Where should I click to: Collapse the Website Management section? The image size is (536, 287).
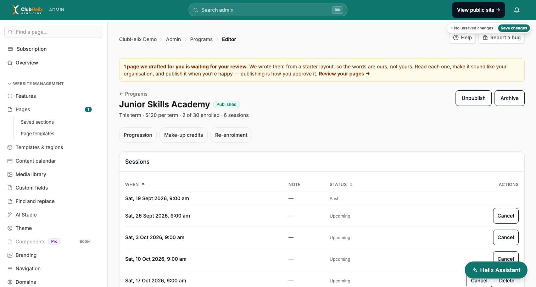pyautogui.click(x=36, y=84)
